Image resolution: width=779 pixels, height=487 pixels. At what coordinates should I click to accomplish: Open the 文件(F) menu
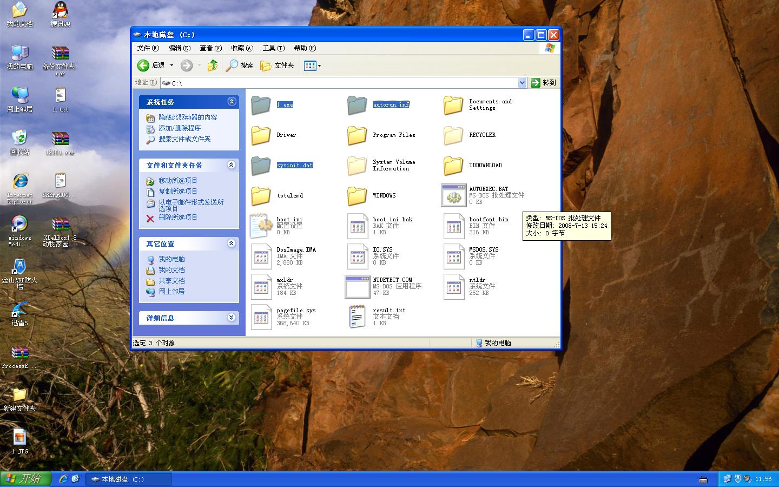click(x=148, y=48)
